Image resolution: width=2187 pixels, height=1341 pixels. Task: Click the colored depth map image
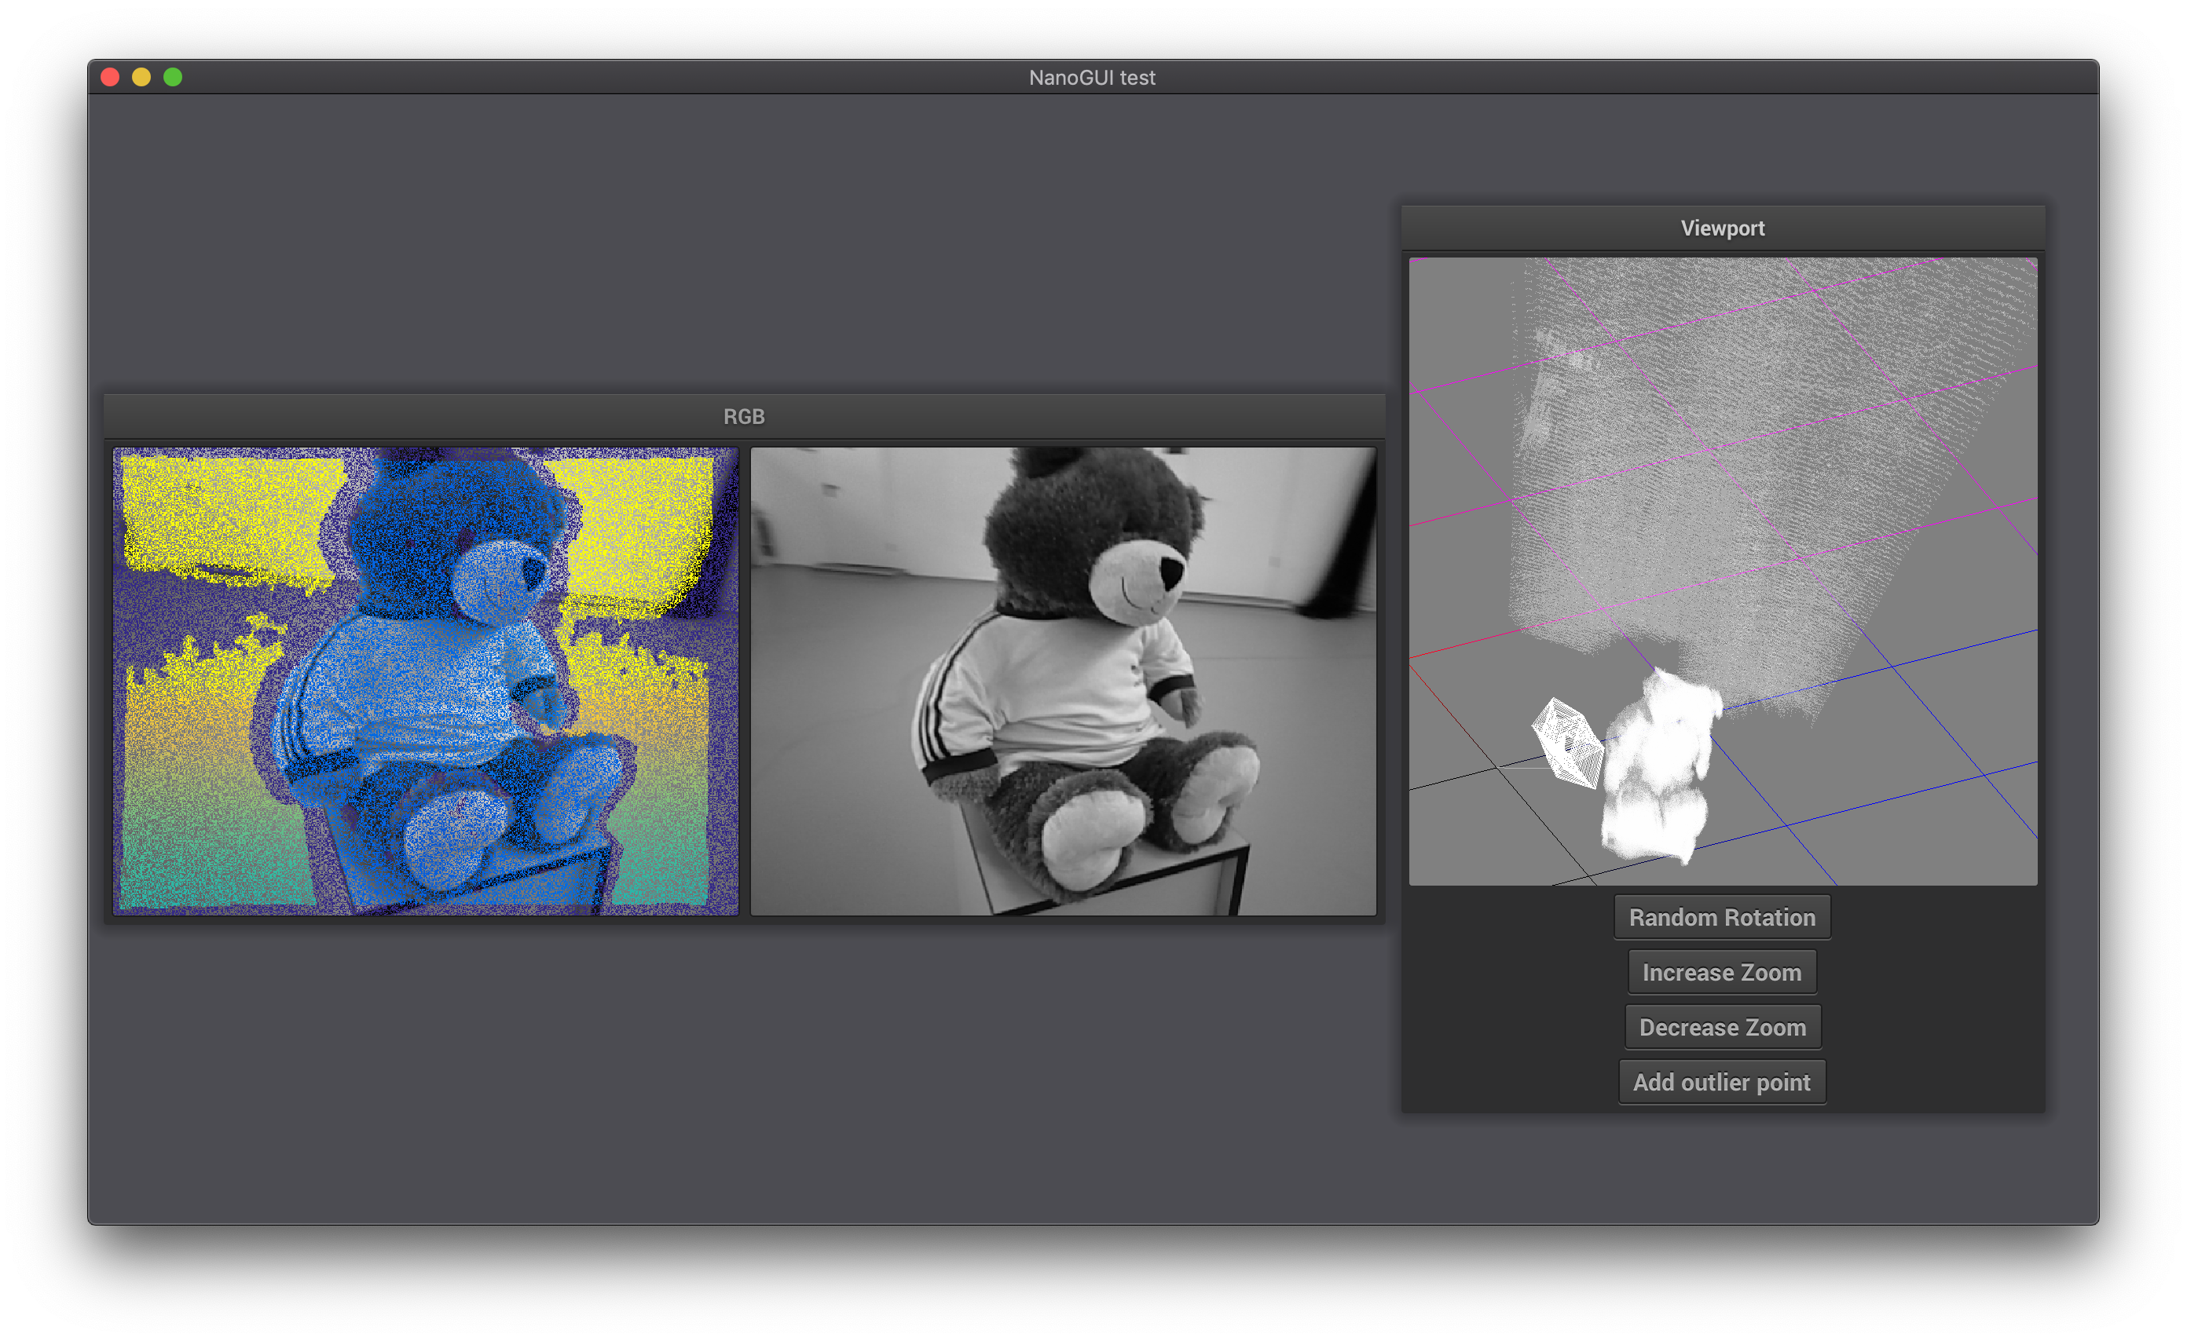pyautogui.click(x=425, y=680)
